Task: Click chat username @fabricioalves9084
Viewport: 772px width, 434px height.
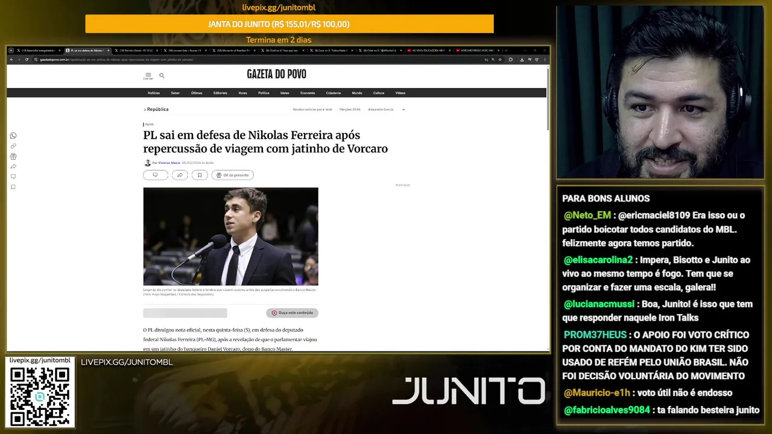Action: pos(607,410)
